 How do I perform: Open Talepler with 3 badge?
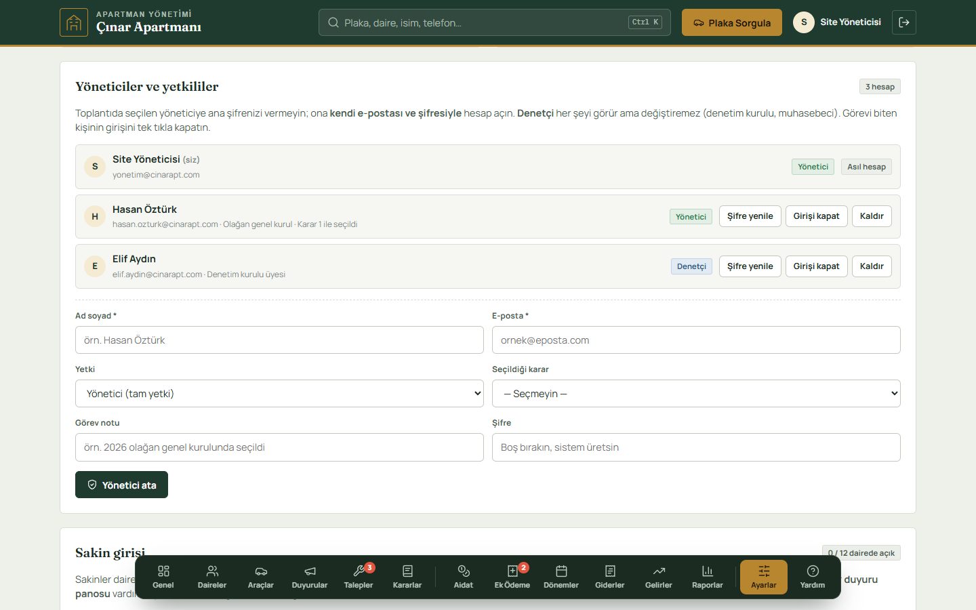click(x=359, y=577)
